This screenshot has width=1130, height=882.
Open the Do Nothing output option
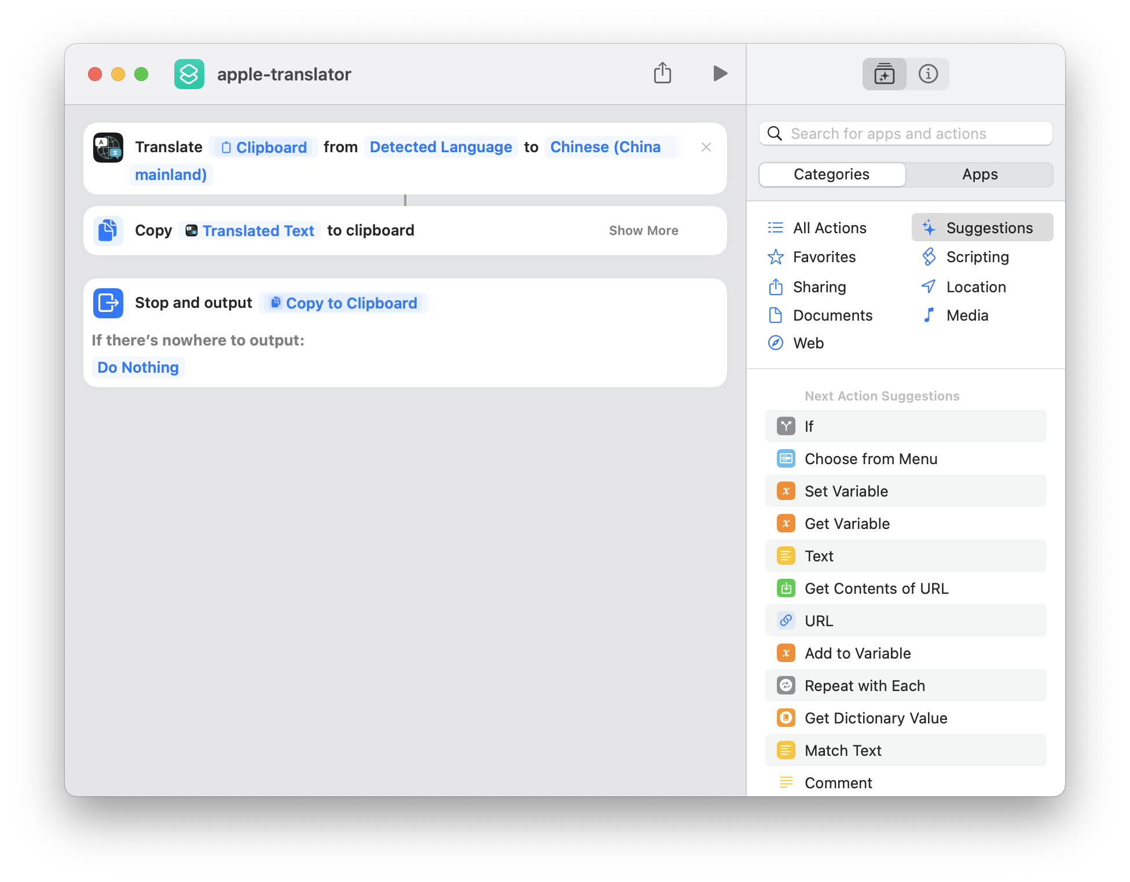[x=138, y=367]
